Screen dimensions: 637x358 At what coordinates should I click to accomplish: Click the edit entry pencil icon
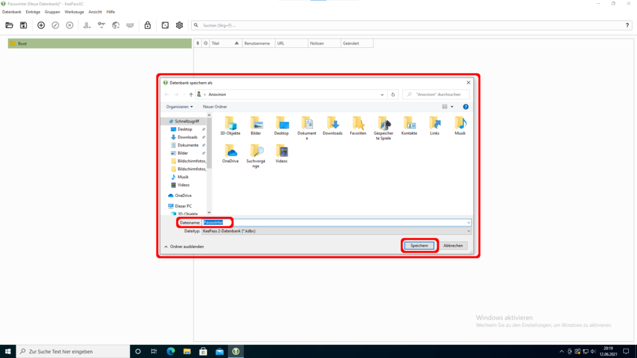coord(55,25)
